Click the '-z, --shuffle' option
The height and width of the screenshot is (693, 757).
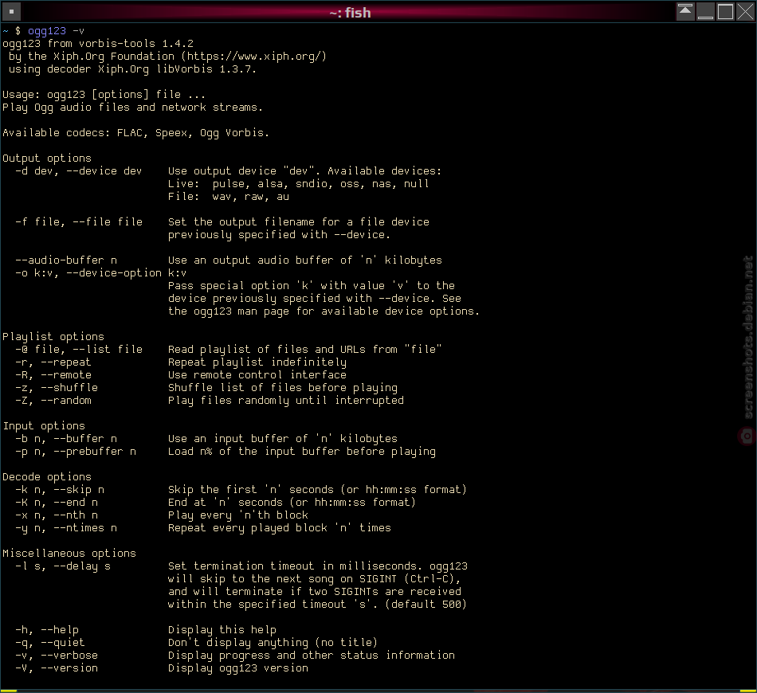click(x=57, y=388)
